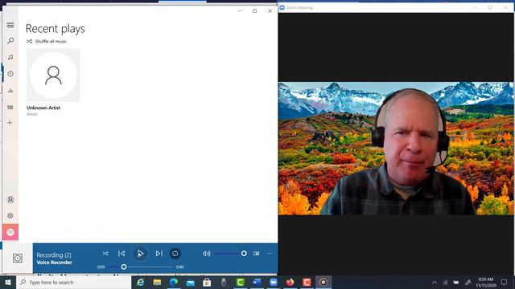Create new playlist with plus icon
Screen dimensions: 515x289
pos(10,123)
